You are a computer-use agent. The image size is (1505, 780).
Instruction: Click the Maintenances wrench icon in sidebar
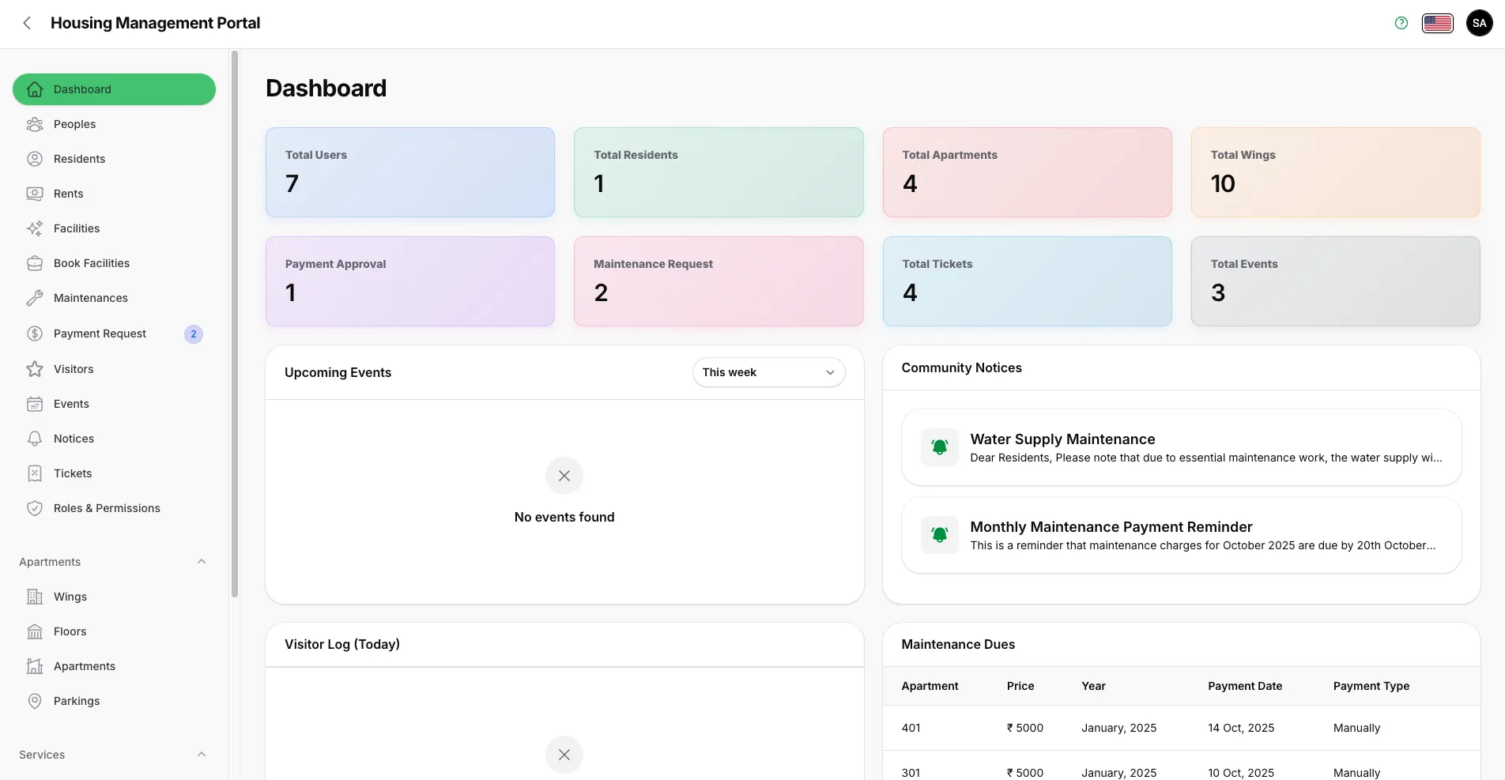(35, 298)
